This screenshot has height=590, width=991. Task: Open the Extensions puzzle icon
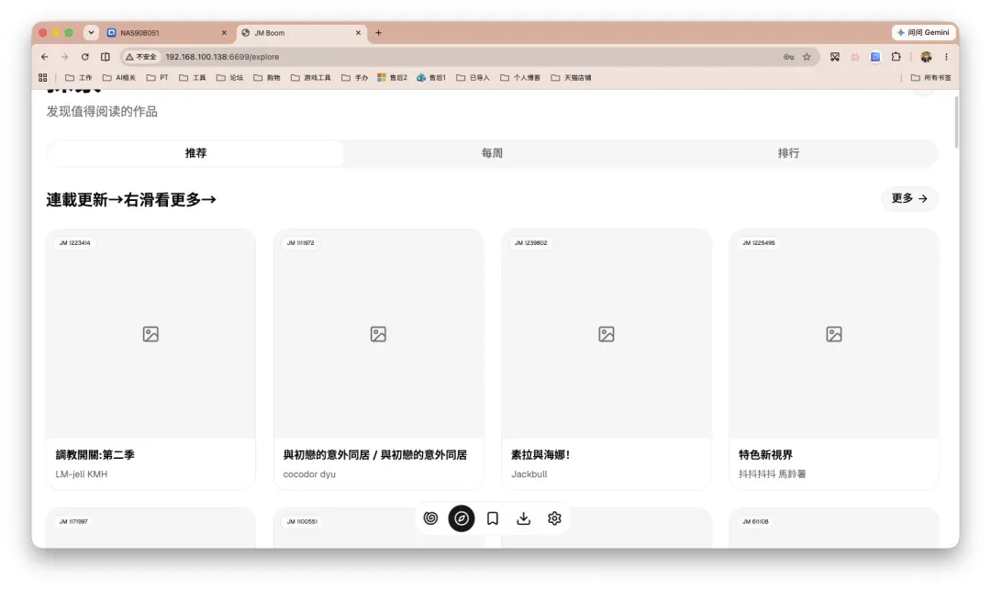[896, 57]
